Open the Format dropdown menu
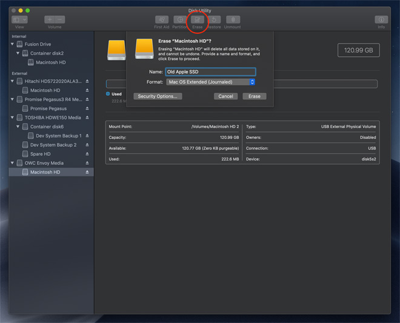This screenshot has height=323, width=400. (211, 82)
